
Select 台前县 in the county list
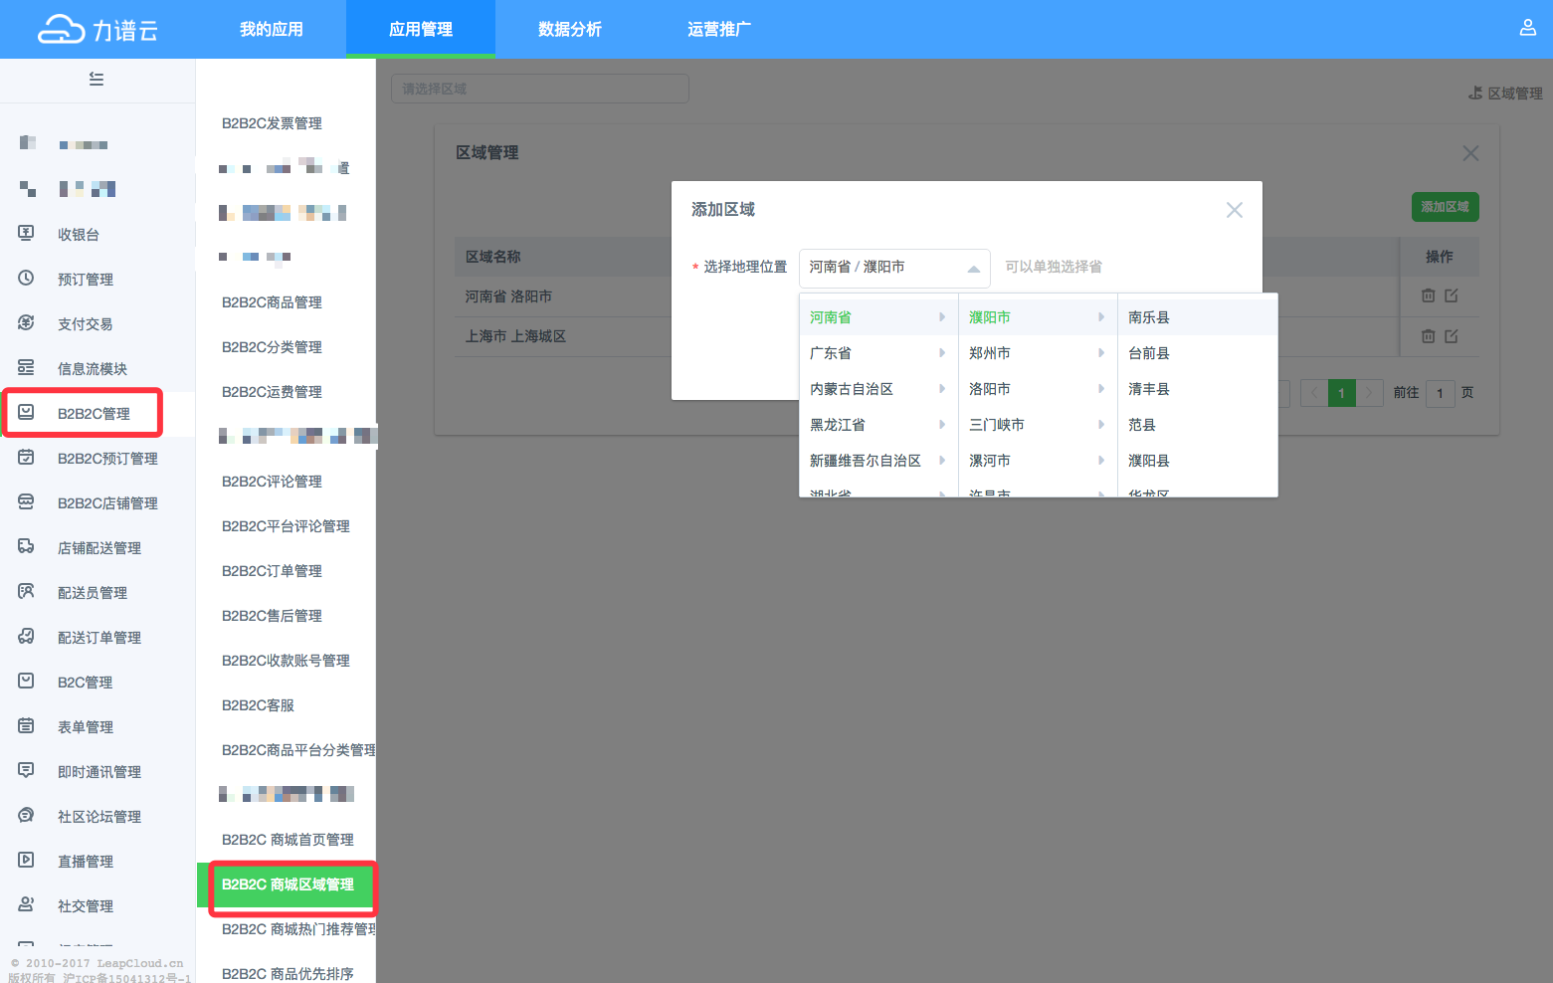(x=1198, y=353)
